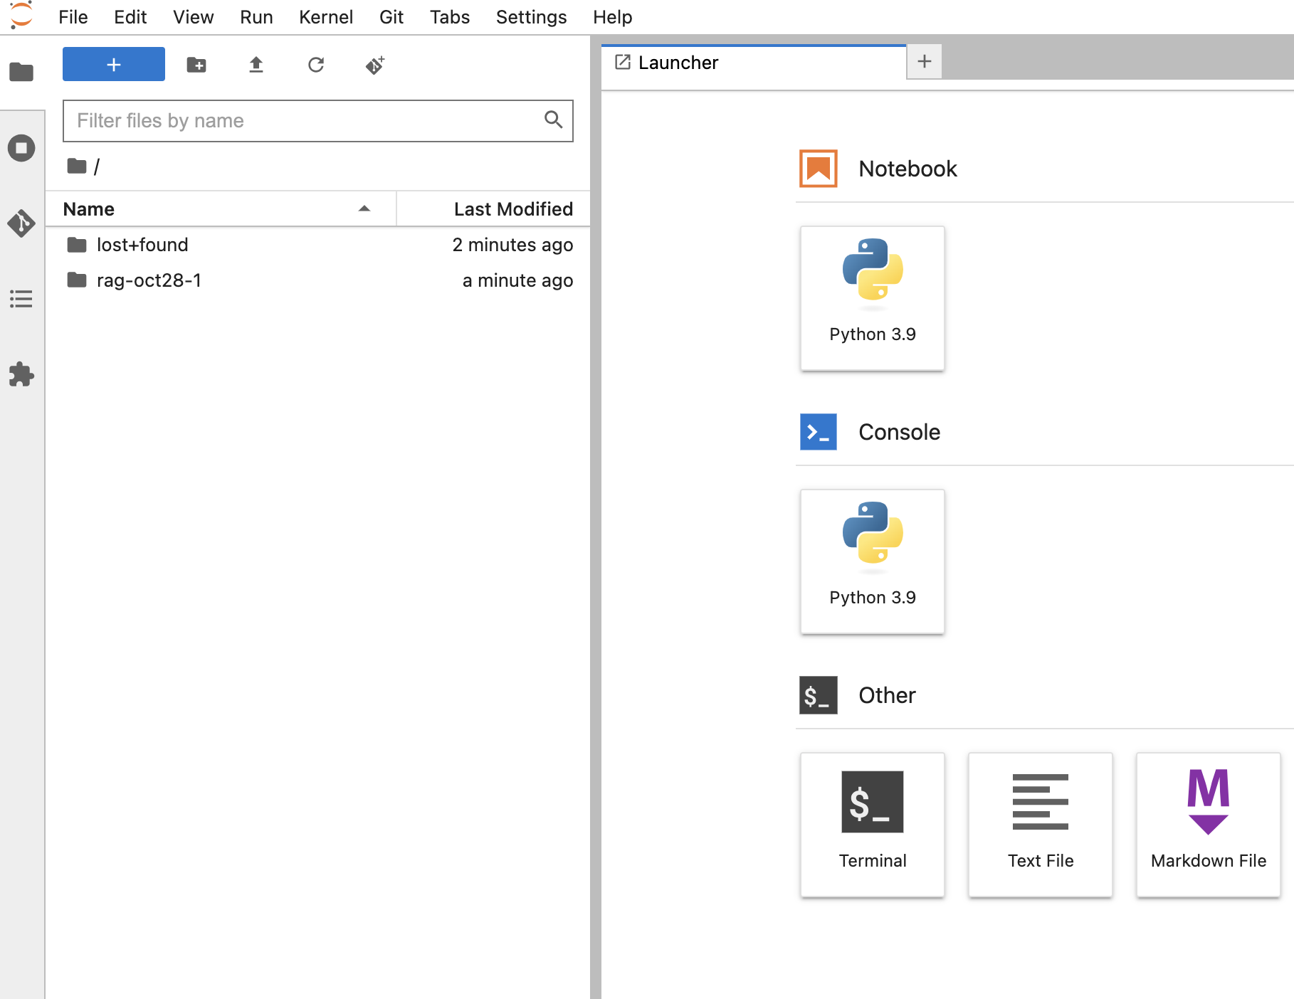
Task: Sort files by Last Modified column
Action: [x=493, y=209]
